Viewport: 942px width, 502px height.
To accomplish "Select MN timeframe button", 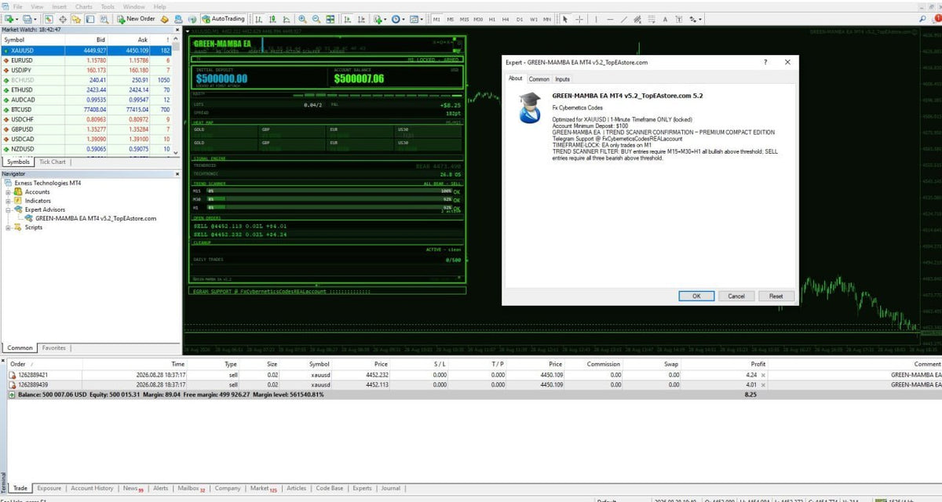I will click(547, 18).
